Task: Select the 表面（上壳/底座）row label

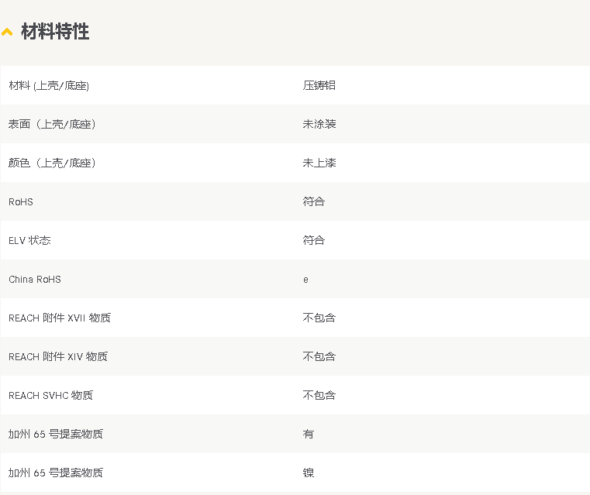Action: pyautogui.click(x=52, y=124)
